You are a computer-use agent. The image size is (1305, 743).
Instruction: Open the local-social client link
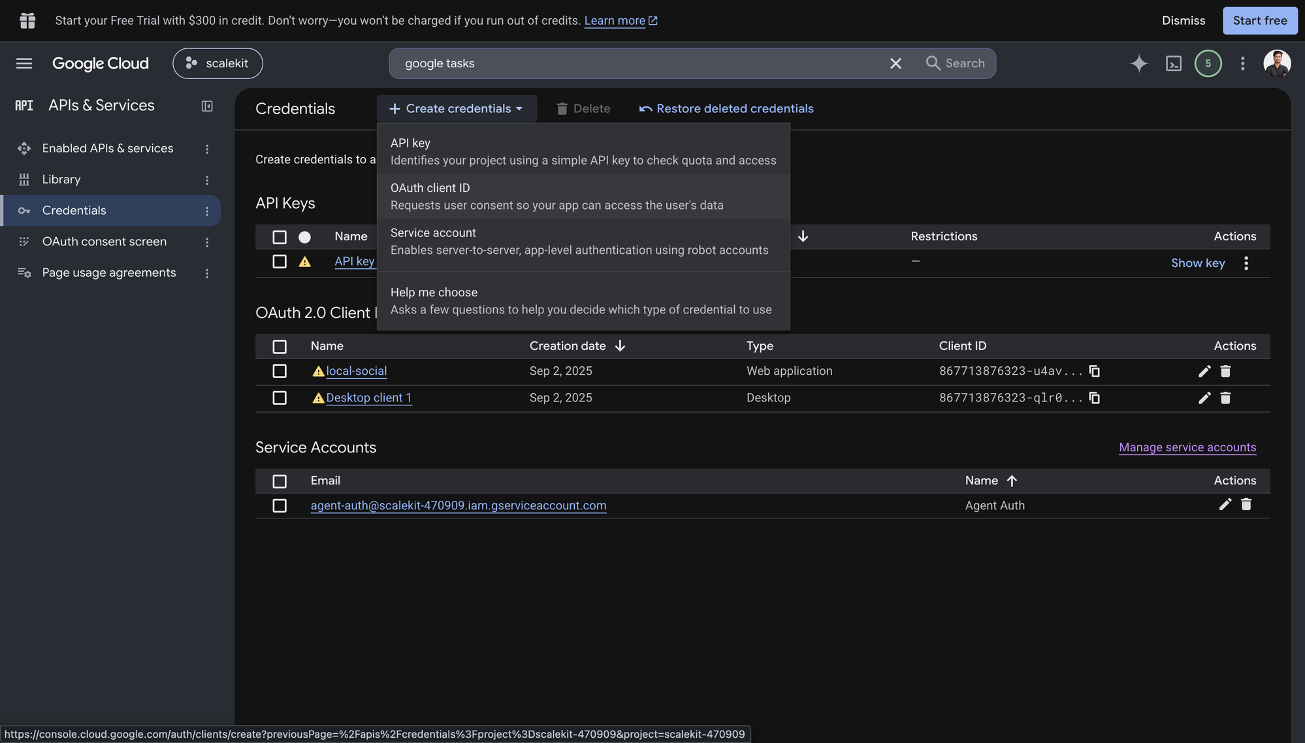[x=357, y=371]
